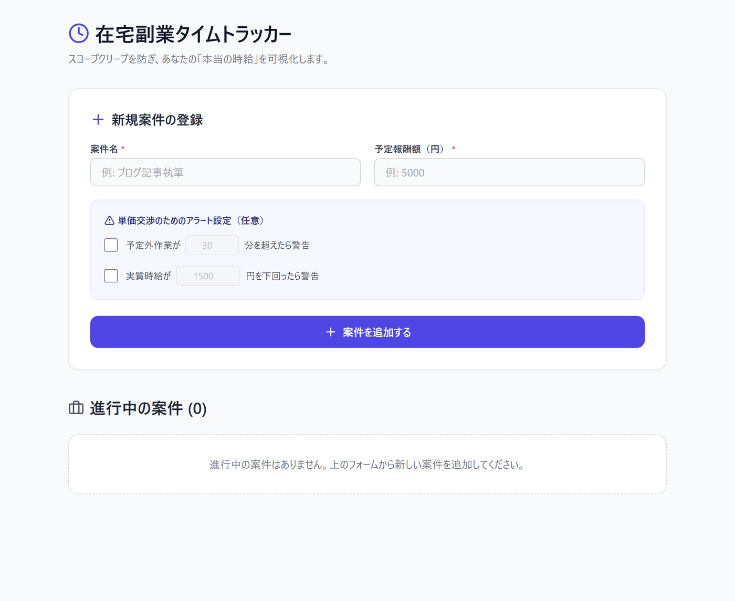
Task: Focus the 案件名 input field
Action: click(x=225, y=172)
